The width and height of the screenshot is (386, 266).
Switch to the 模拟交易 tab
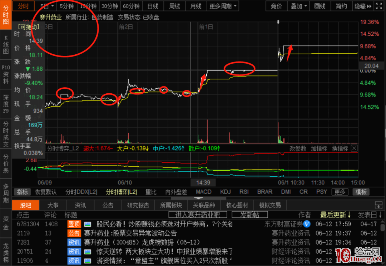tap(270, 205)
